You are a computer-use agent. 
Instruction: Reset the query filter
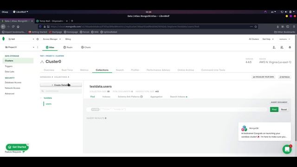click(284, 109)
